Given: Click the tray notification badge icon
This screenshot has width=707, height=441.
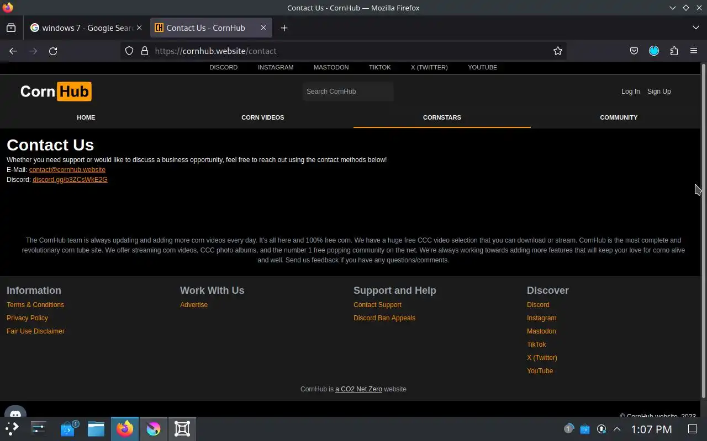Looking at the screenshot, I should tap(568, 429).
